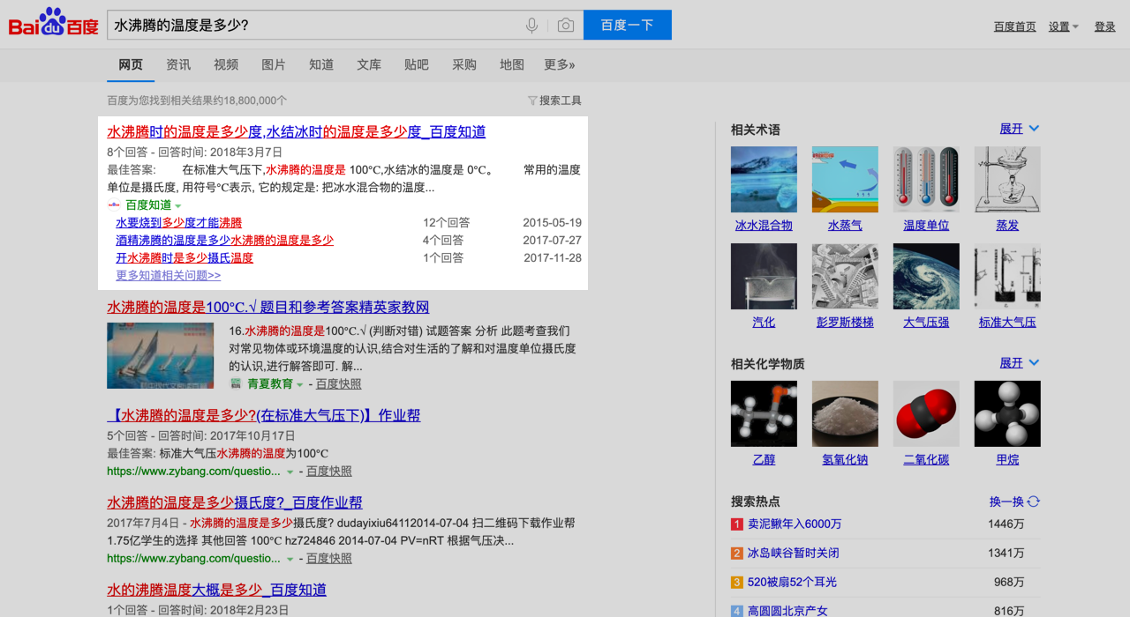Open 百度快照 below 标准大气压水沸腾的温度为100℃ snippet
Screen dimensions: 1130x617
(329, 471)
